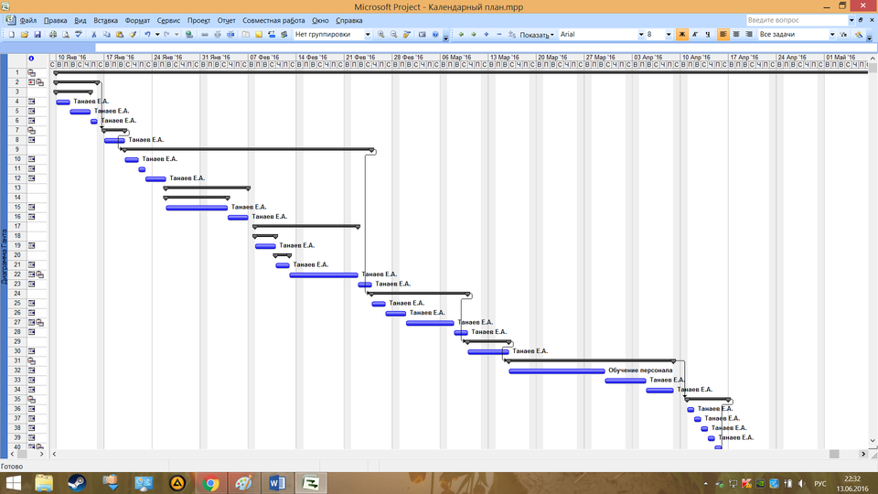This screenshot has width=878, height=494.
Task: Toggle center text alignment
Action: tap(736, 35)
